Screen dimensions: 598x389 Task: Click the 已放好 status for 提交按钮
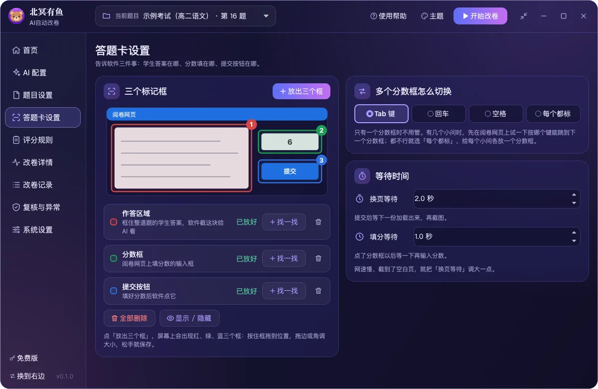[247, 291]
